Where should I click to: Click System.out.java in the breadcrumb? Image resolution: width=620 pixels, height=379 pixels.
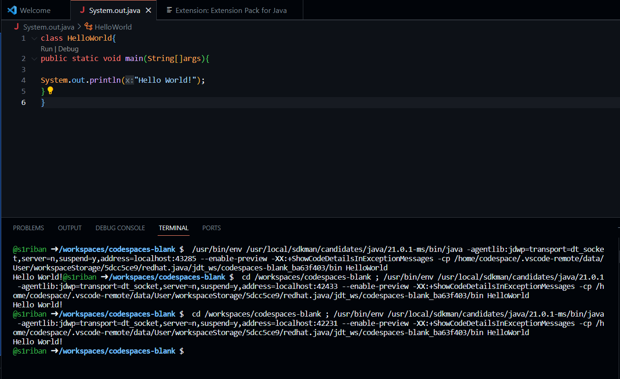[x=49, y=27]
